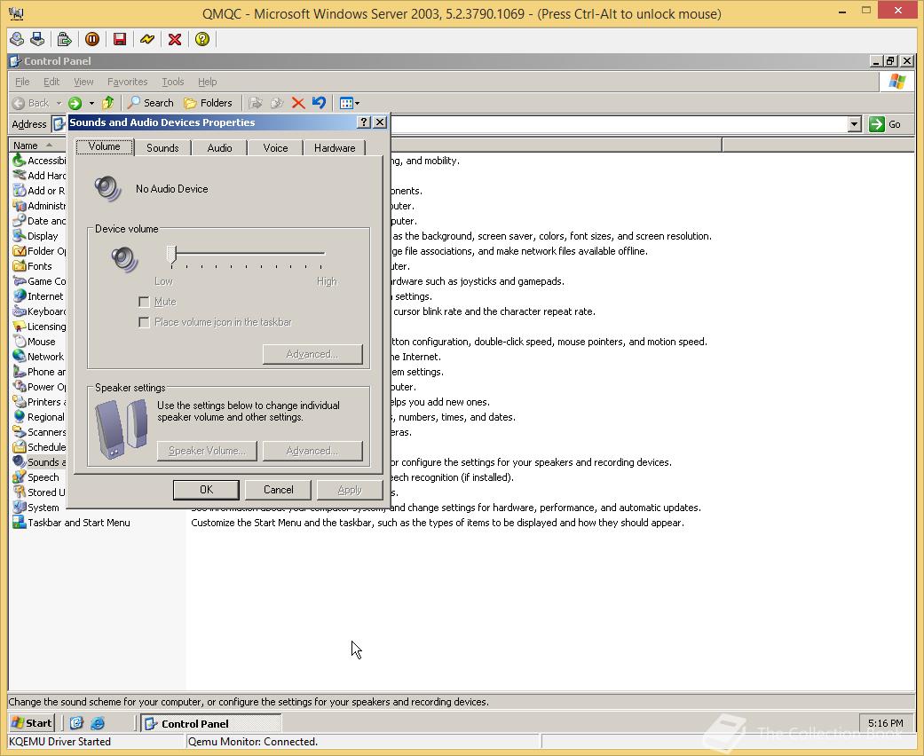Open the address bar dropdown arrow
Viewport: 924px width, 756px height.
(855, 124)
